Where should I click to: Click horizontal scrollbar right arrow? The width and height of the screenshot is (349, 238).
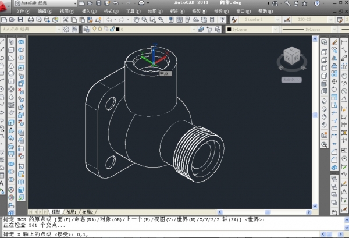click(x=308, y=212)
